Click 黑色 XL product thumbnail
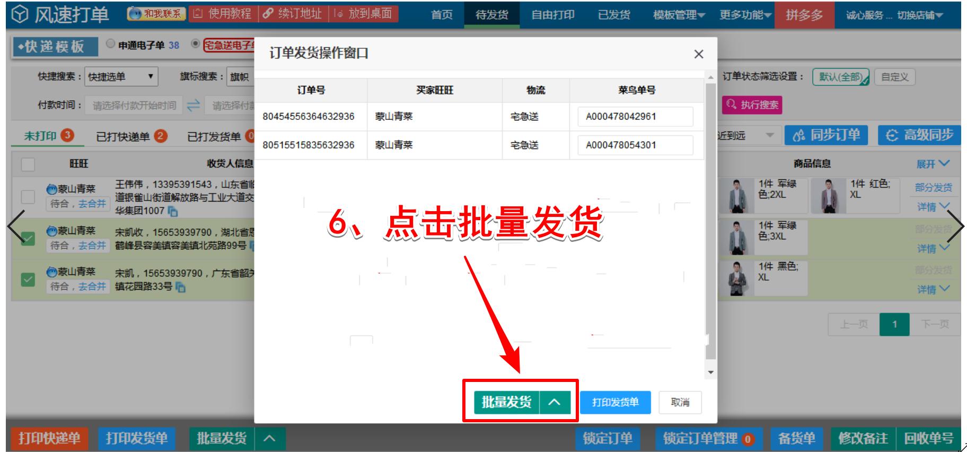This screenshot has width=967, height=452. (737, 279)
